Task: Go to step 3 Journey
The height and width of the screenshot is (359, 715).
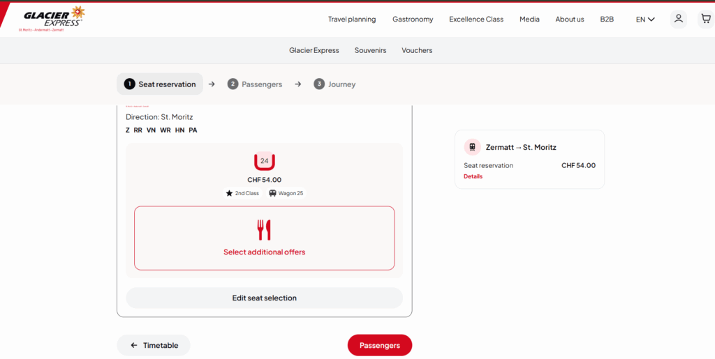Action: (x=334, y=84)
